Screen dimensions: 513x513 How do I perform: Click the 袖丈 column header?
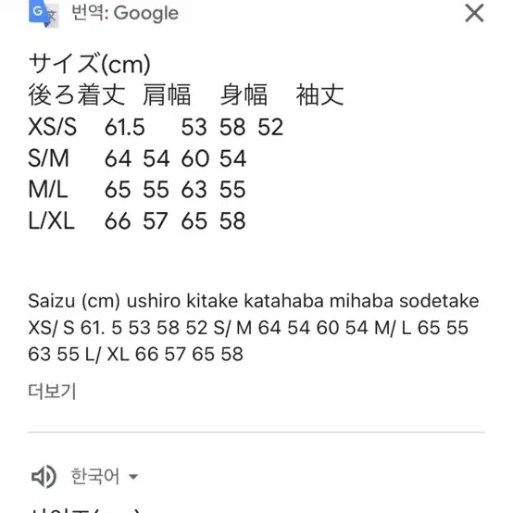tap(319, 94)
